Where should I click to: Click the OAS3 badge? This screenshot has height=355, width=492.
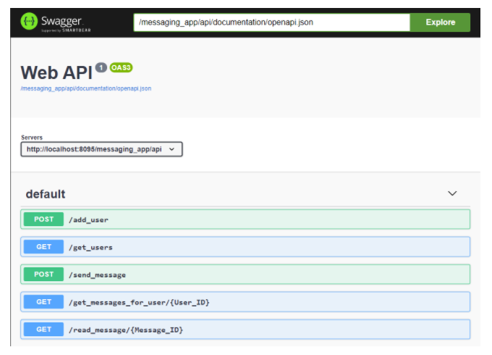tap(121, 67)
